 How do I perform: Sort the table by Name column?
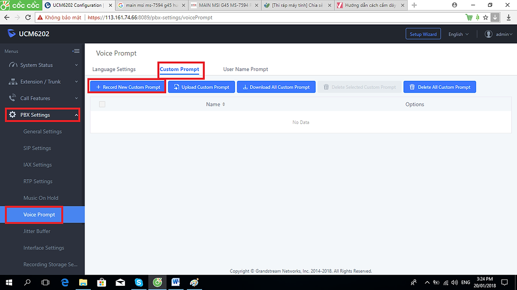click(215, 104)
